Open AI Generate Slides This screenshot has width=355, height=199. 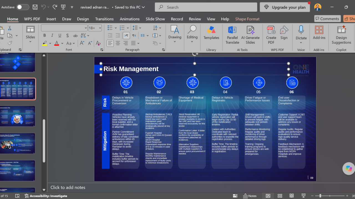pyautogui.click(x=250, y=35)
